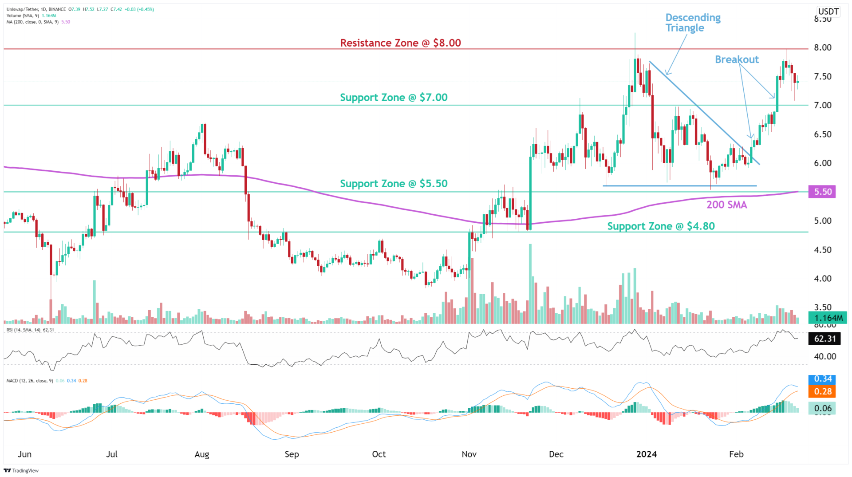
Task: Click the Aug label on time axis
Action: [x=202, y=454]
